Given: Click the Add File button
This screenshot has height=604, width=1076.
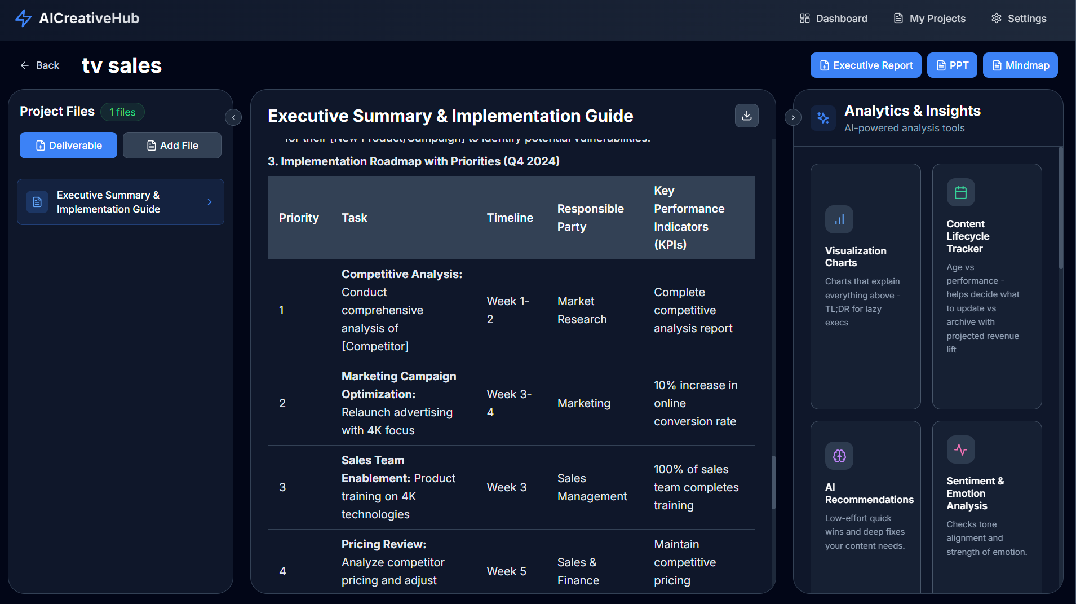Looking at the screenshot, I should (x=172, y=146).
